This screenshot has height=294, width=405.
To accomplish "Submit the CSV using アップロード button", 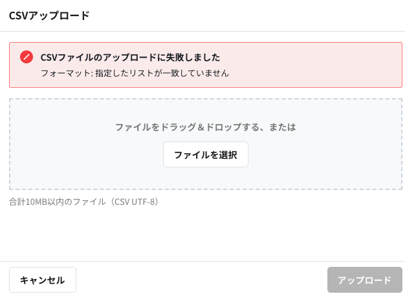I will 364,280.
